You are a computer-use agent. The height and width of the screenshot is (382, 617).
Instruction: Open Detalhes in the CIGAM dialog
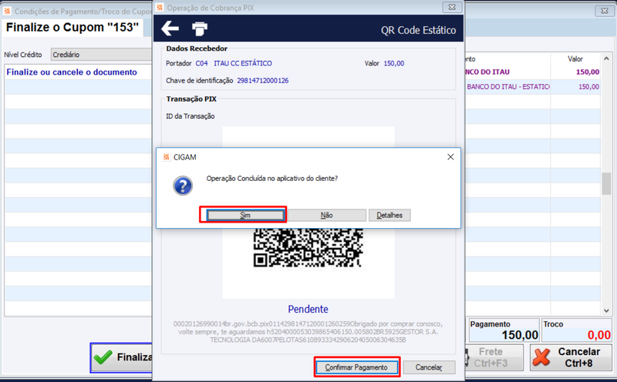tap(389, 215)
